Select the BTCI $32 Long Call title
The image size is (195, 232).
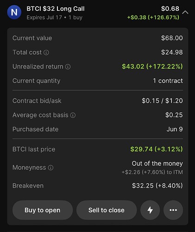56,9
